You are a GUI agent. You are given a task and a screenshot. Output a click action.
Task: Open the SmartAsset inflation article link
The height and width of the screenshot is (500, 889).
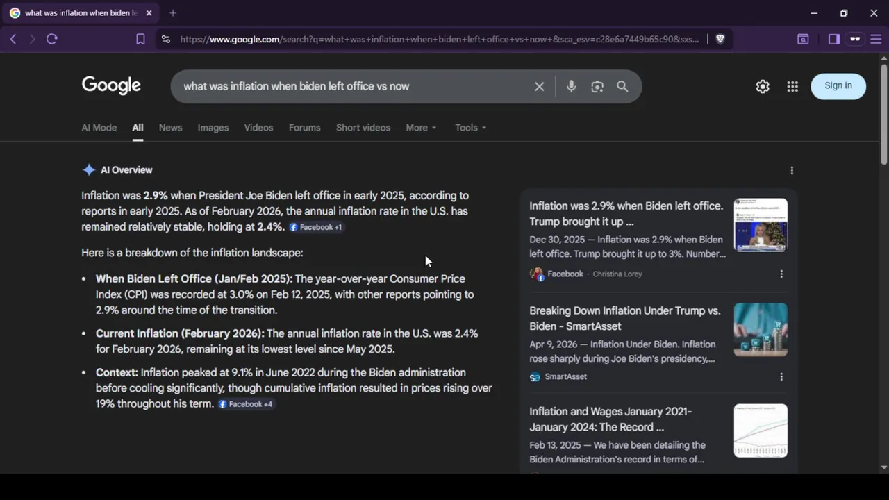click(x=624, y=318)
